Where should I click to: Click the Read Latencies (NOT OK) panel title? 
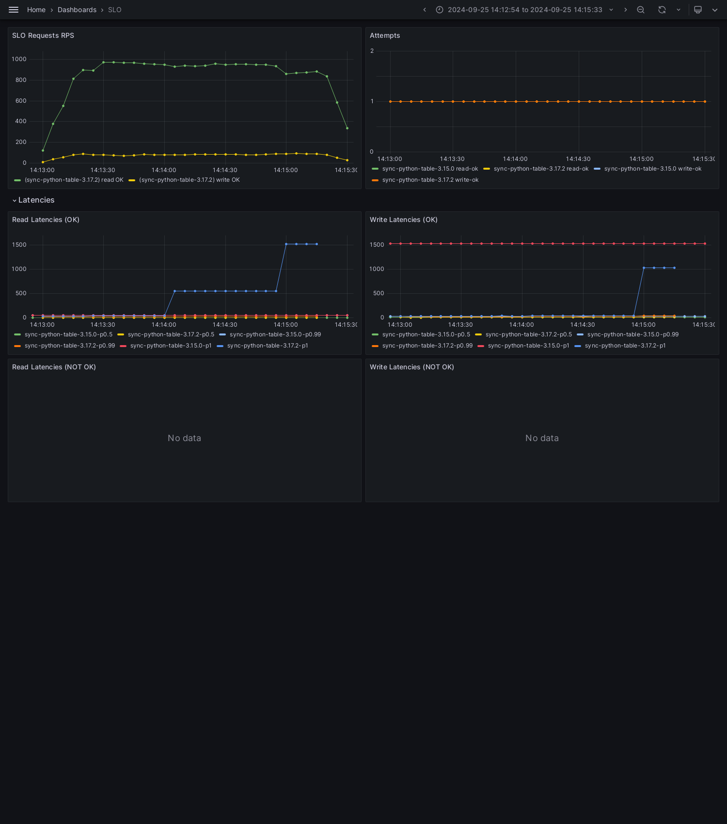tap(54, 367)
